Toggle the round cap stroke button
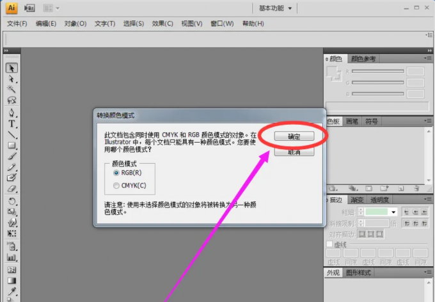Screen dimensions: 435x302 click(x=415, y=212)
